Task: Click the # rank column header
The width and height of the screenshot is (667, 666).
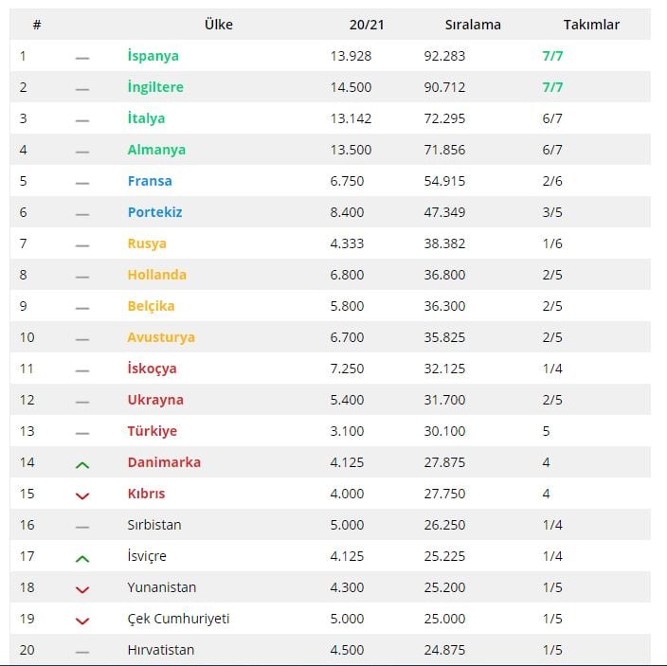Action: point(37,25)
